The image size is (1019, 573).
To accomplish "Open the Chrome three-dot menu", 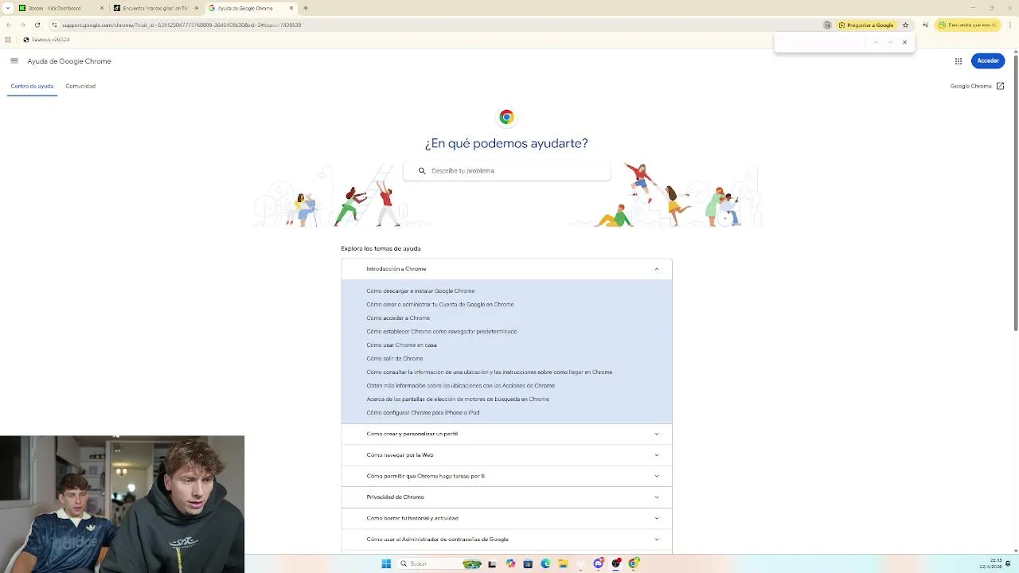I will point(1009,25).
